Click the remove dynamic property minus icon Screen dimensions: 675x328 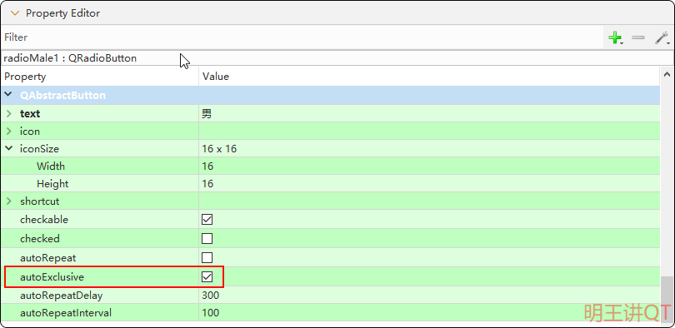(638, 37)
